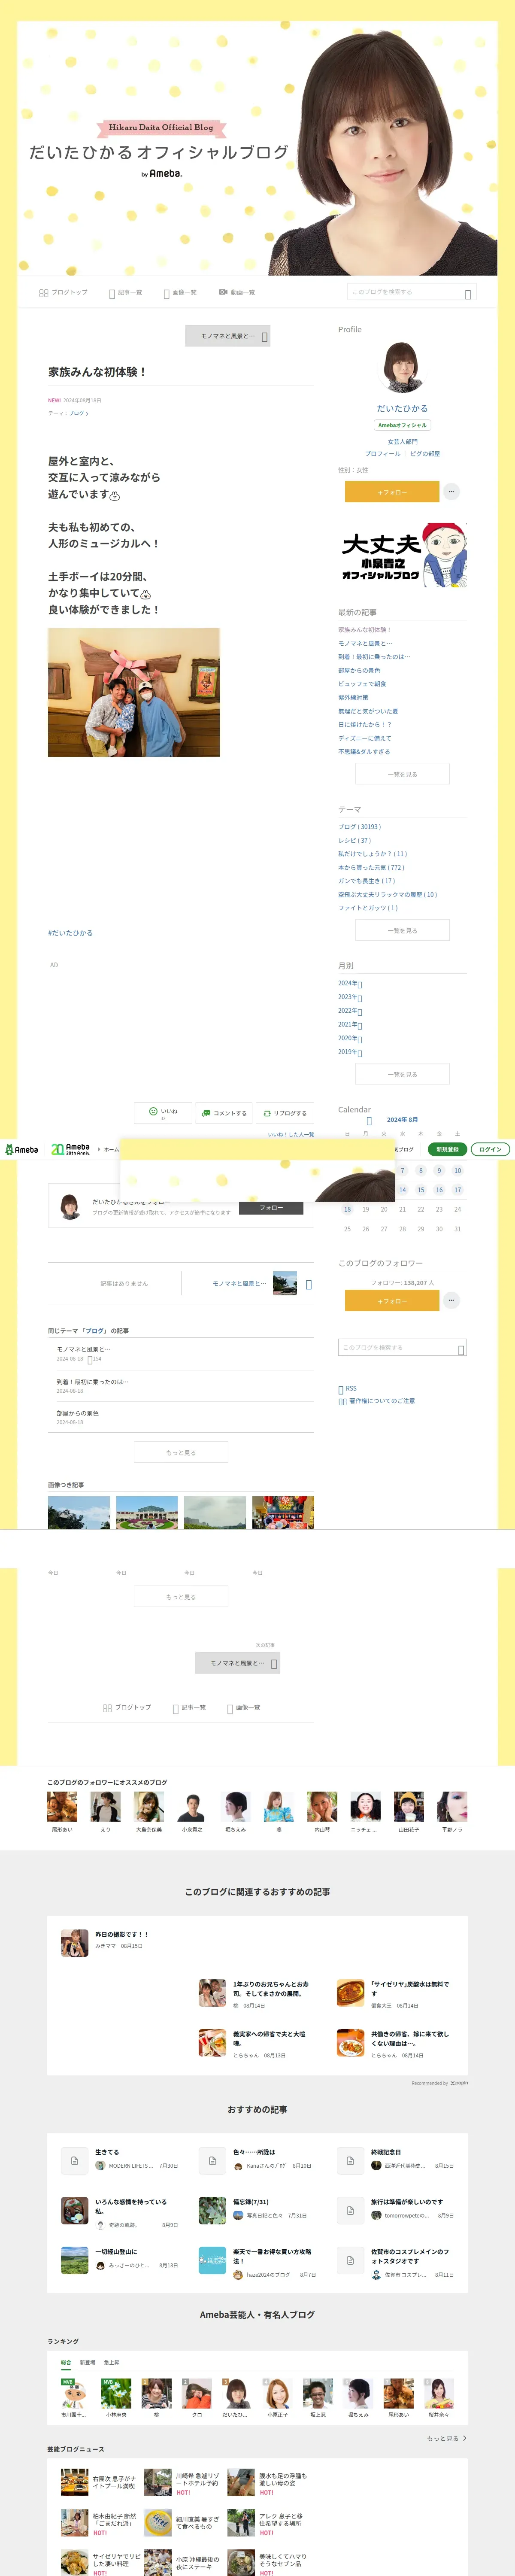
Task: Select 新登場 ranking tab
Action: (x=88, y=2362)
